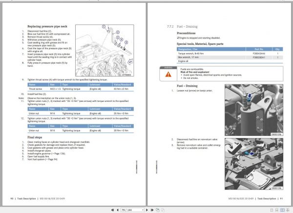Click the 'Replacing pressure pipe neck' heading
This screenshot has width=293, height=213.
(x=47, y=26)
